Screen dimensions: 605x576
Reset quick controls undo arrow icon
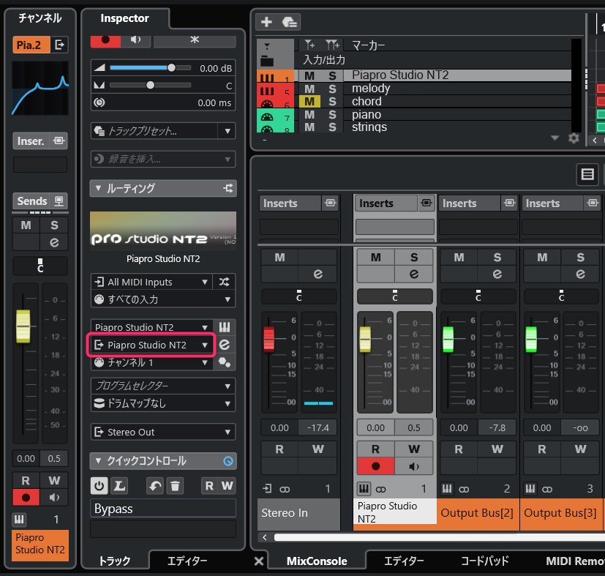pos(155,486)
